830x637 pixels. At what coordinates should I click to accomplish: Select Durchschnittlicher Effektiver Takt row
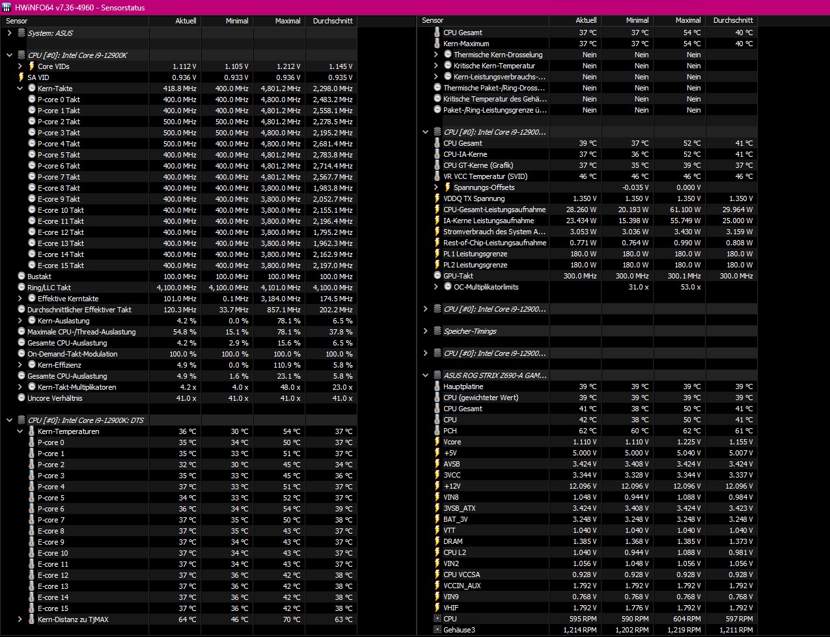pyautogui.click(x=178, y=310)
